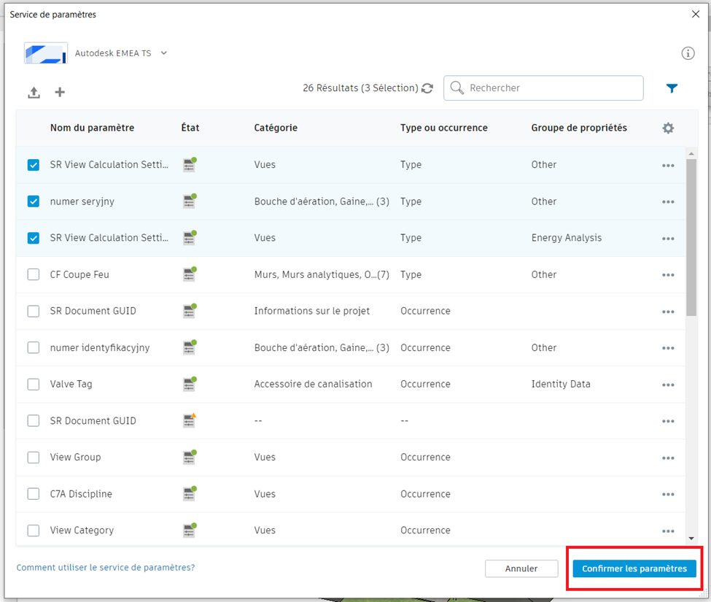711x602 pixels.
Task: Click the scrollbar down arrow
Action: pos(691,539)
